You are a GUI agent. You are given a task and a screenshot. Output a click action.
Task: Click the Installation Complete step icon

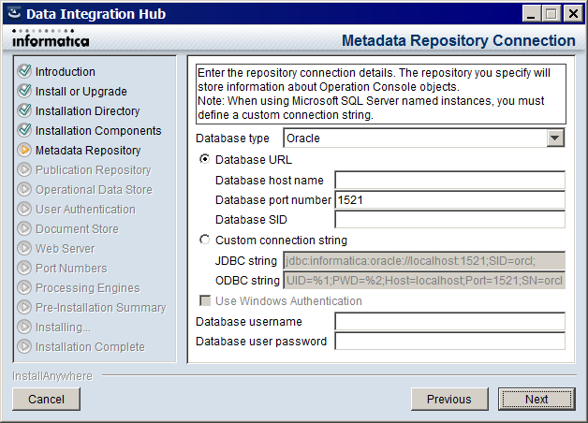click(x=24, y=346)
